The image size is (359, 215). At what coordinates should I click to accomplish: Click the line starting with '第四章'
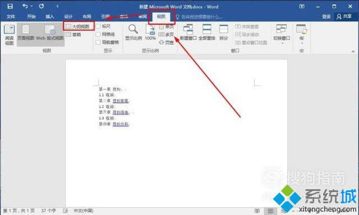click(114, 124)
